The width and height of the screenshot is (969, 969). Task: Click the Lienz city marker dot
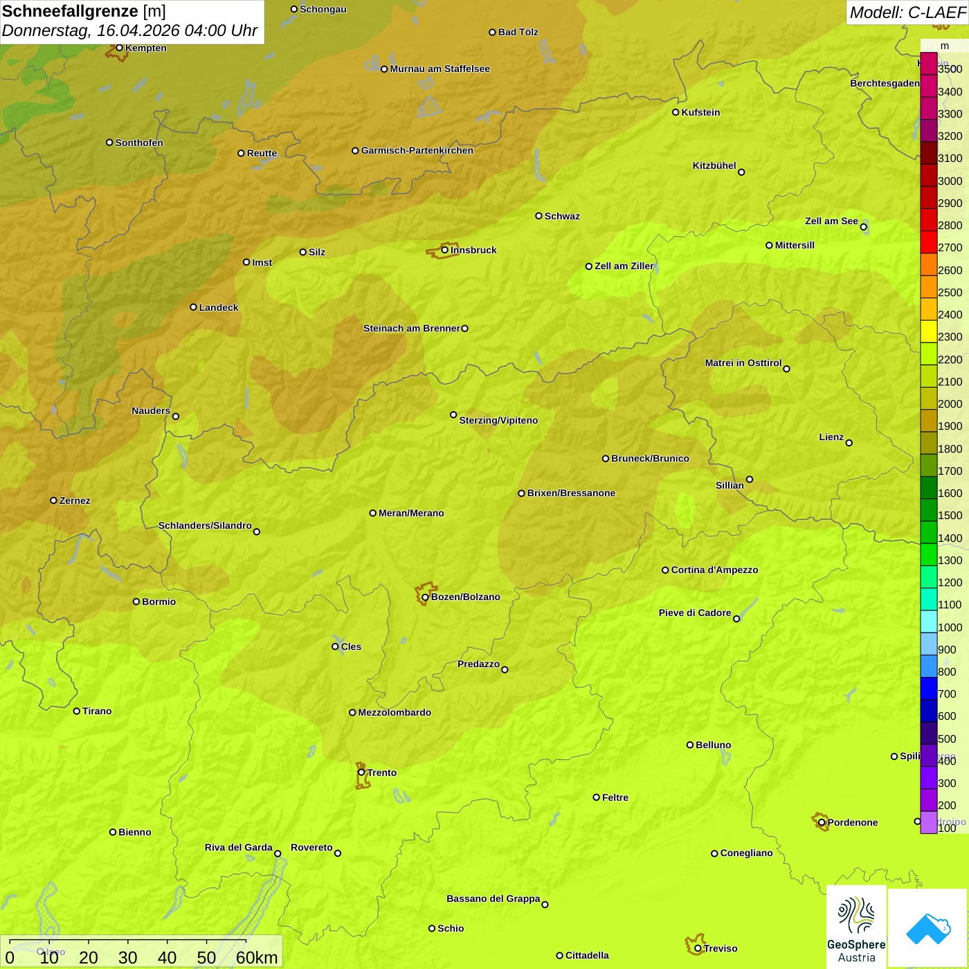[x=849, y=443]
